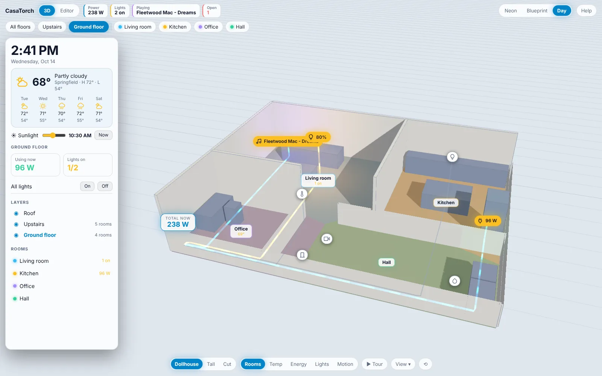The height and width of the screenshot is (376, 602).
Task: Select Hall in the Rooms list
Action: [x=62, y=299]
